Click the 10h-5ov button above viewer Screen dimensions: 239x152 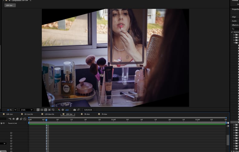(10, 5)
